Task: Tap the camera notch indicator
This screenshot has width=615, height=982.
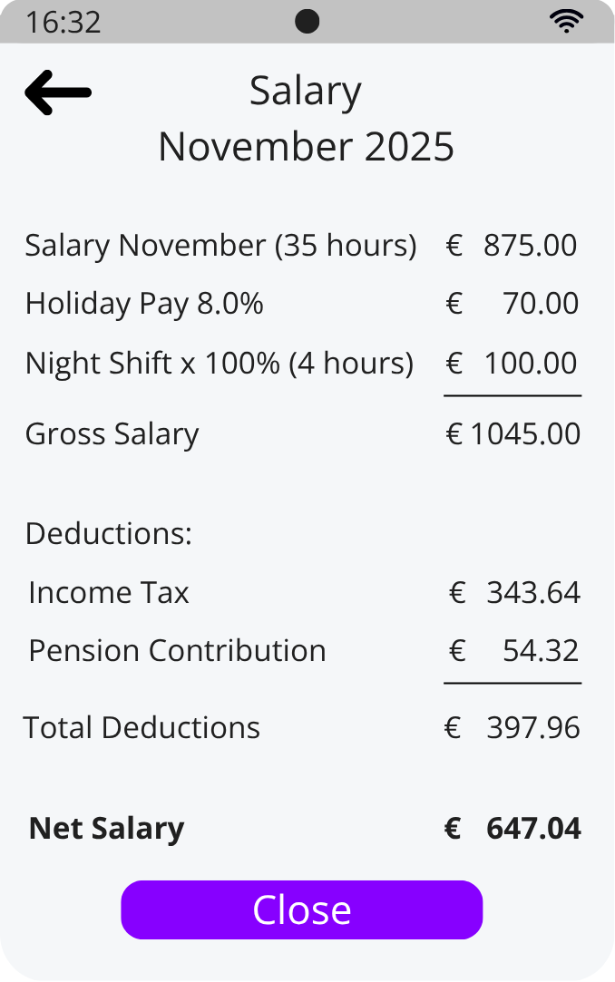Action: (x=307, y=19)
